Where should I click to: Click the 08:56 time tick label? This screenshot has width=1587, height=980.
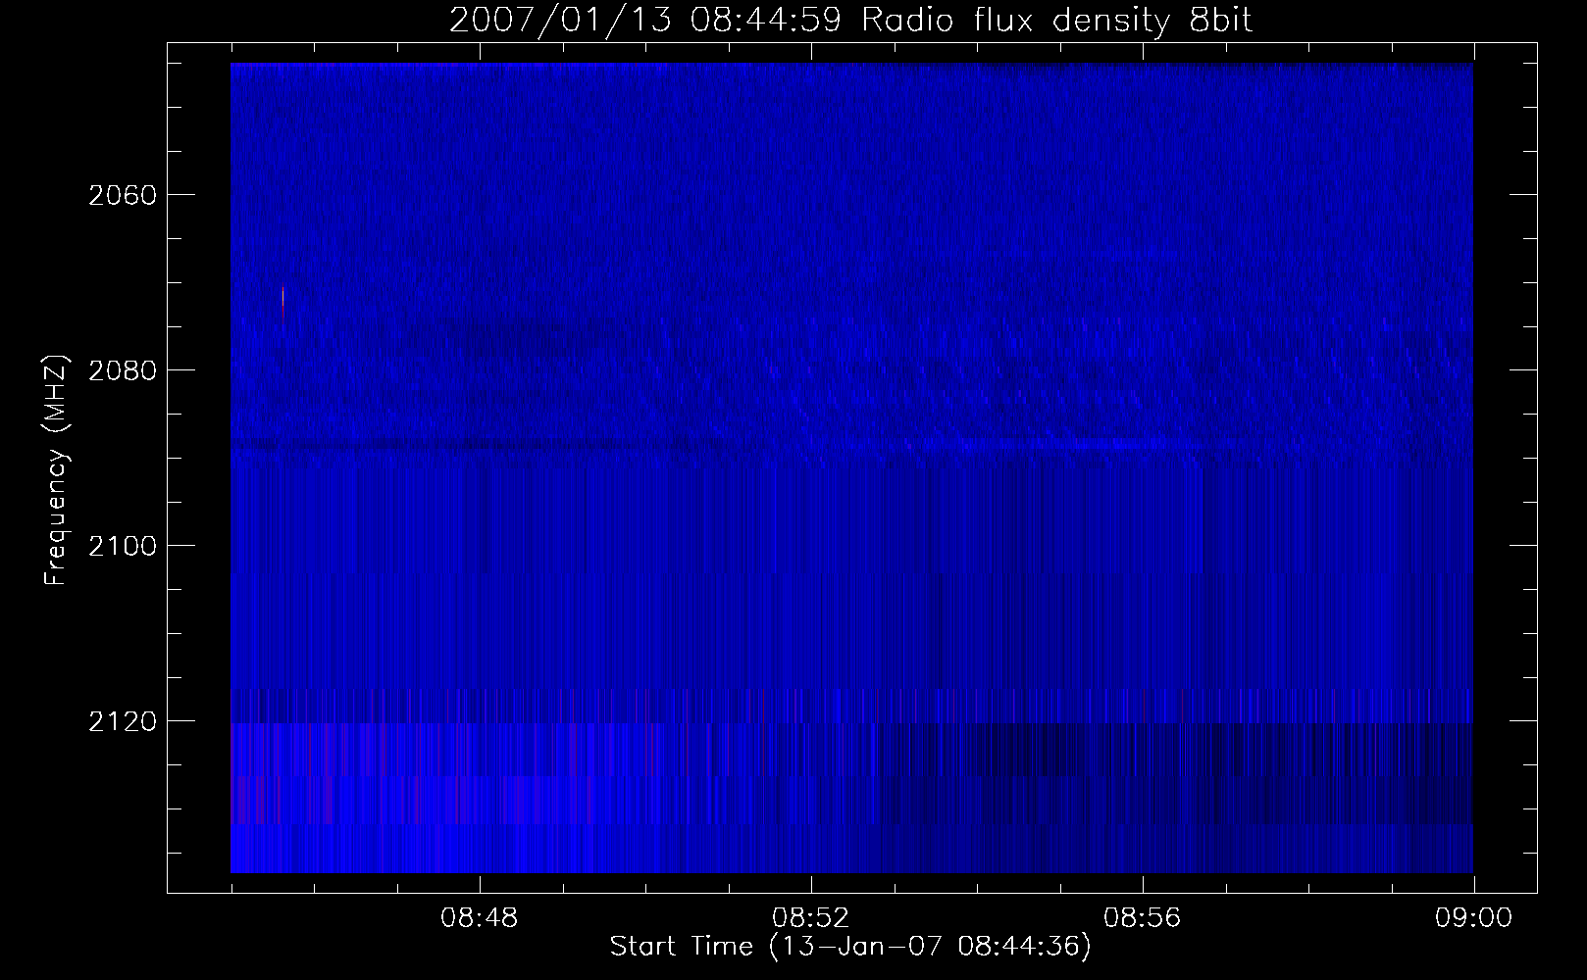(1143, 918)
